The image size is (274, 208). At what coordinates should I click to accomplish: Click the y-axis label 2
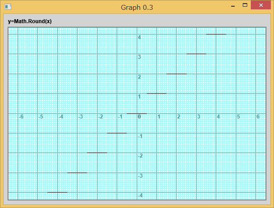(139, 77)
